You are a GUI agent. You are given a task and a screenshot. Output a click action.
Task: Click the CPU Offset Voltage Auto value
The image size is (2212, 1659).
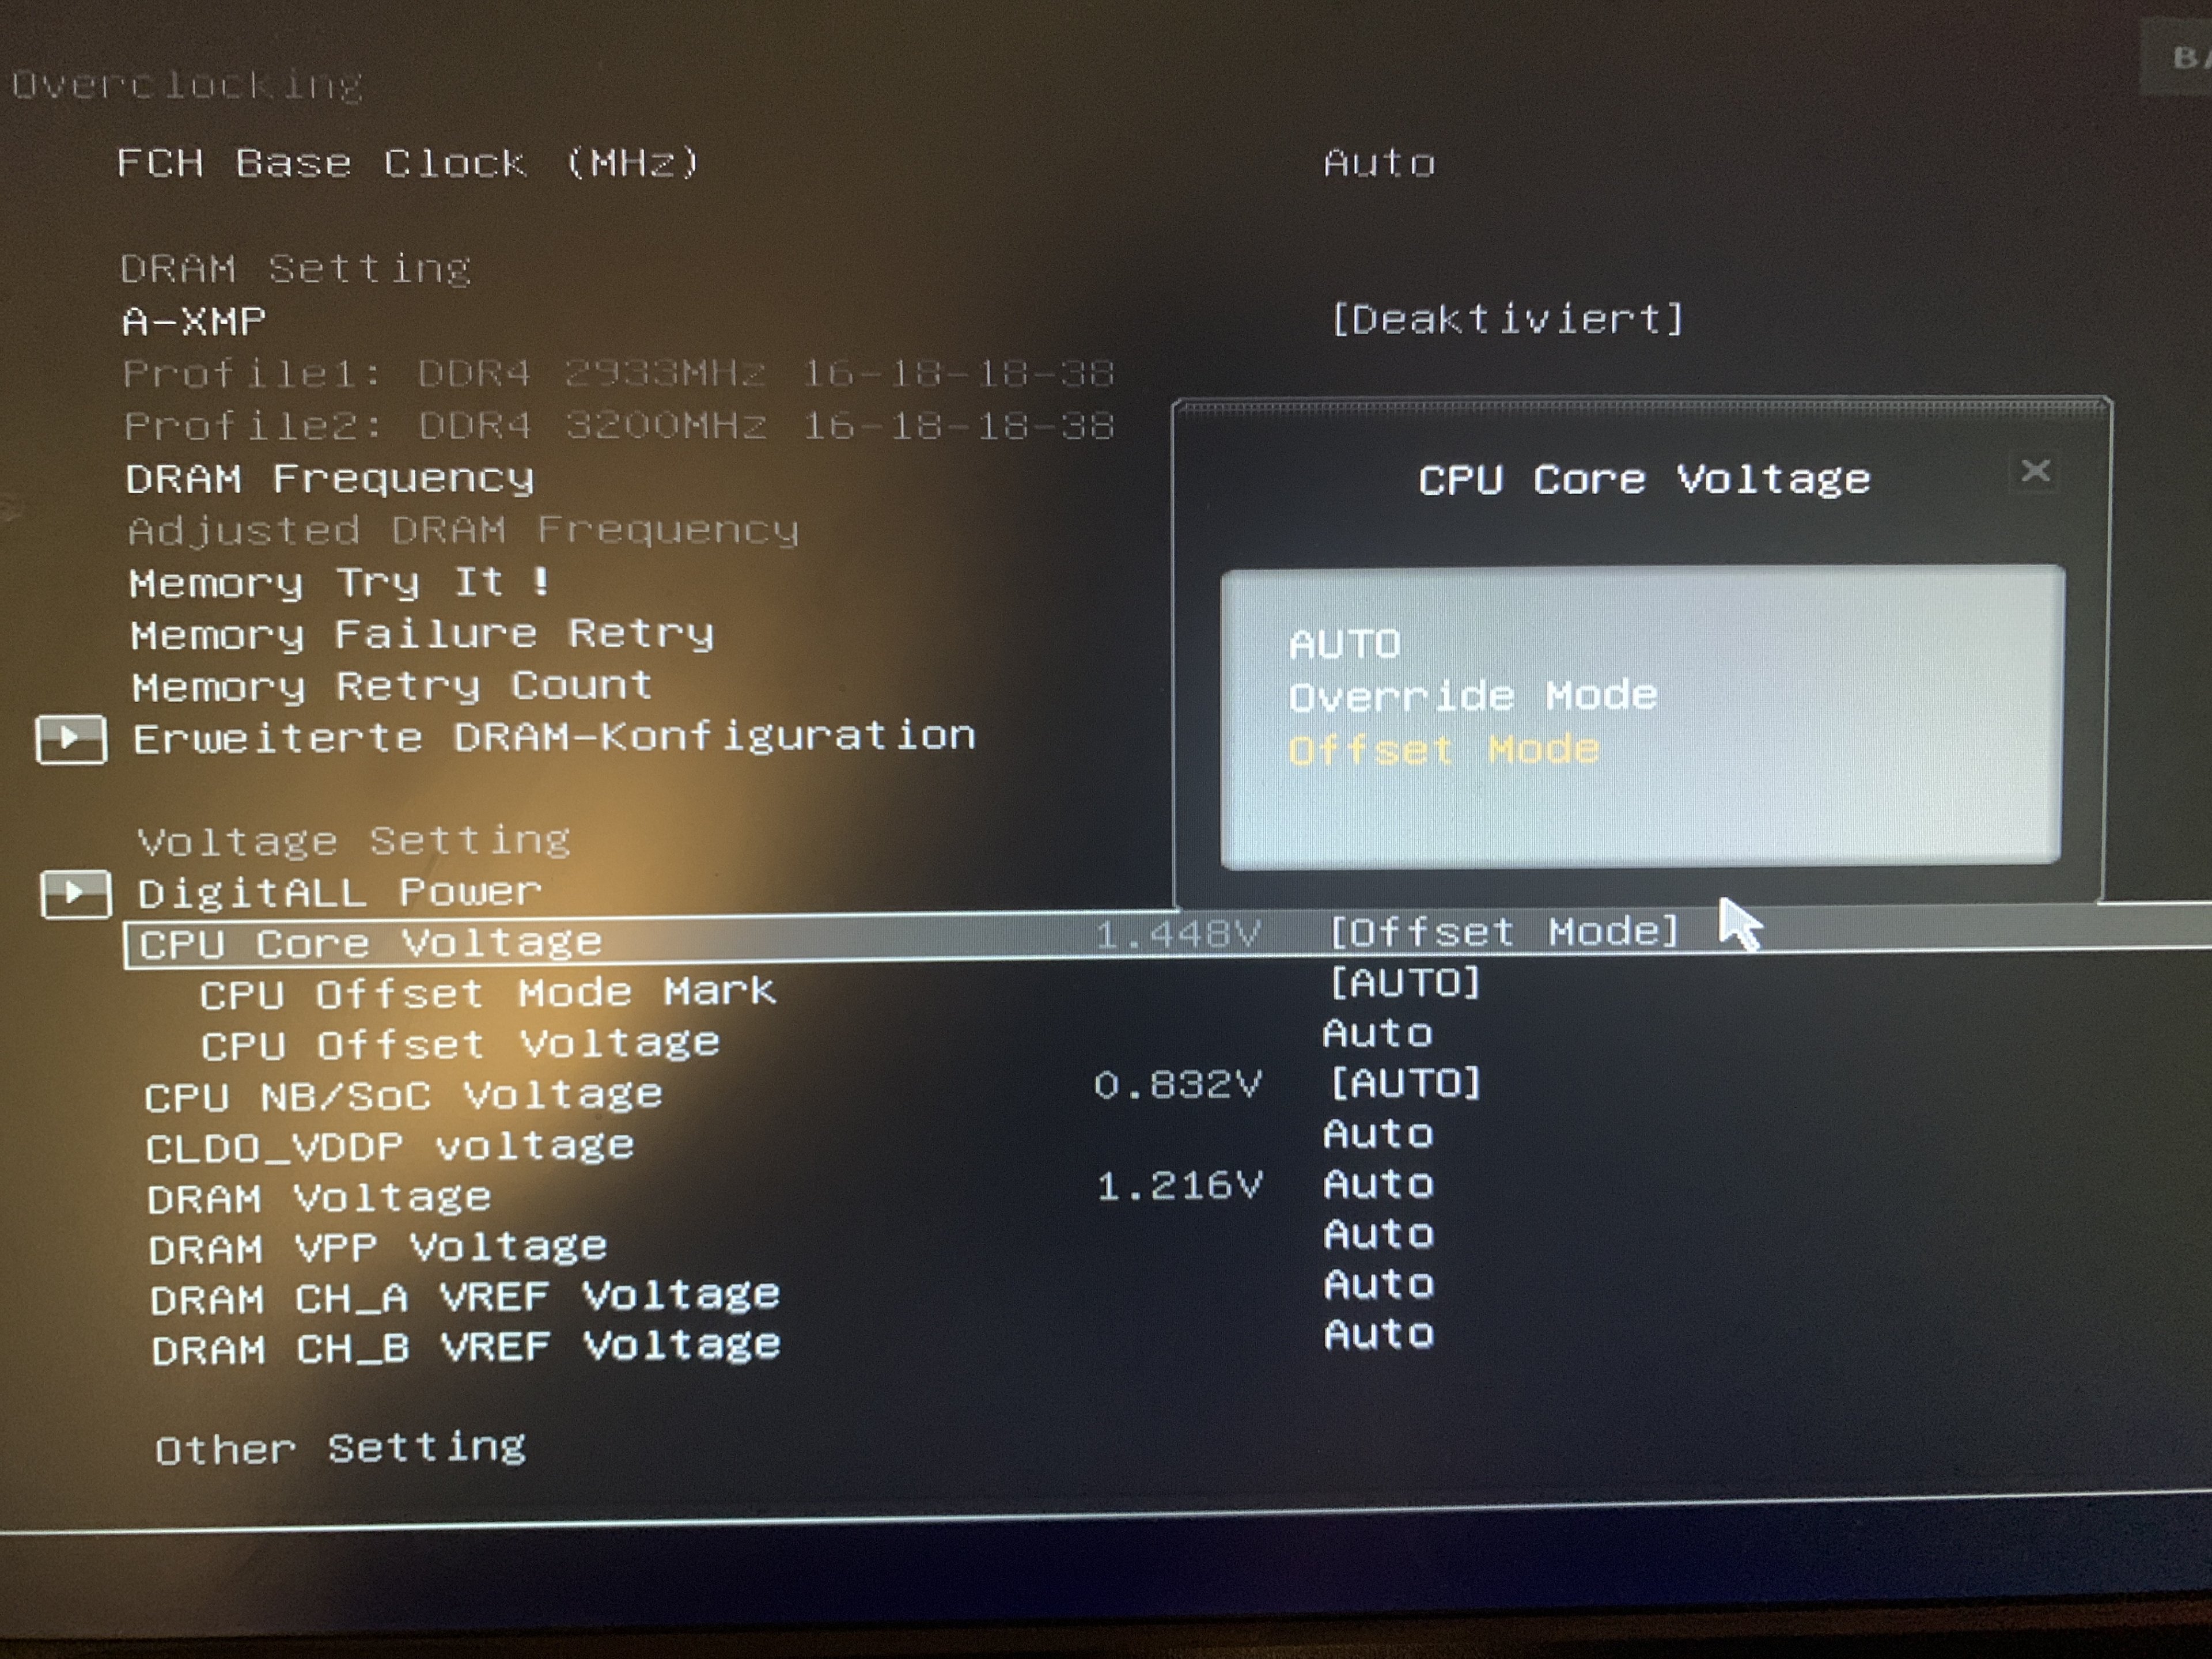click(x=1377, y=1034)
